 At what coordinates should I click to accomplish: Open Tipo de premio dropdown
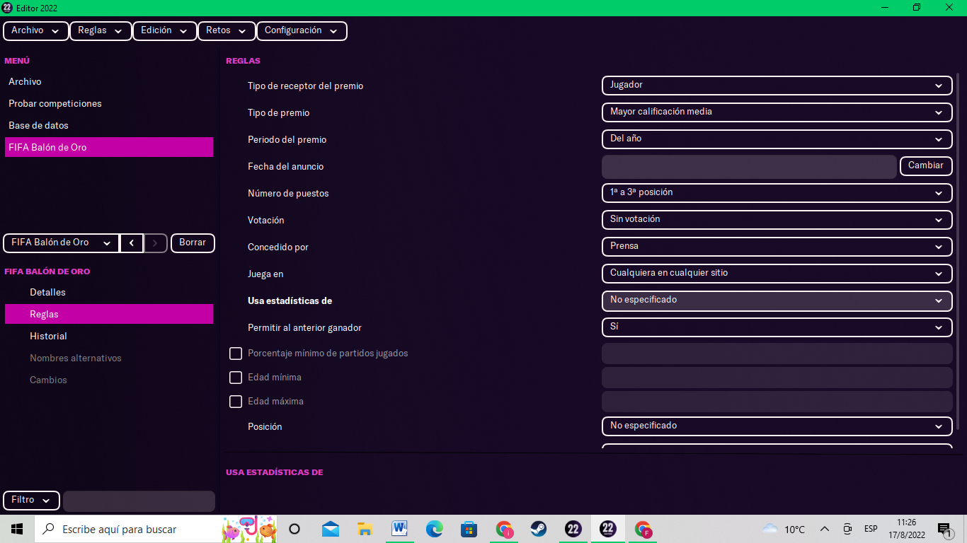[777, 112]
